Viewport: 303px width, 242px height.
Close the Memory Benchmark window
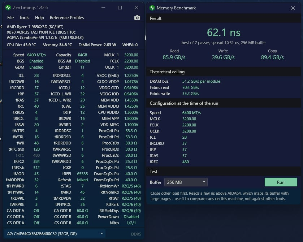[x=293, y=8]
